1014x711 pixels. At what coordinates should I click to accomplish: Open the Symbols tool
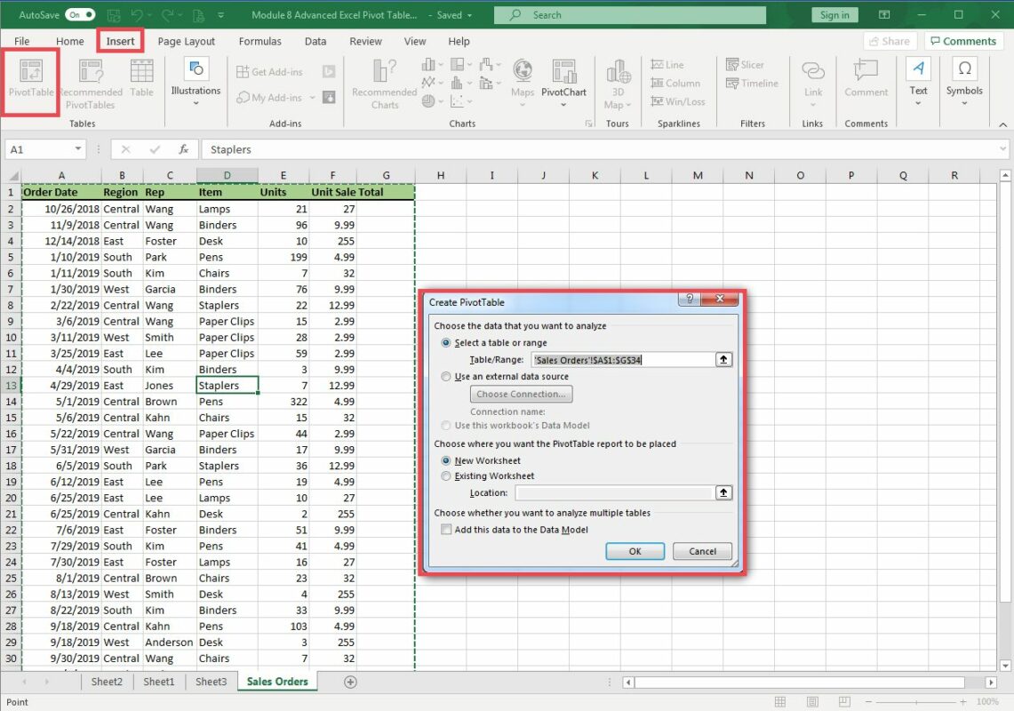click(964, 81)
